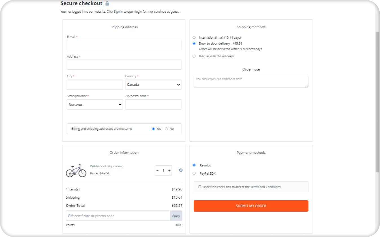Apply the gift certificate or promo code
Screen dimensions: 380x237
176,216
